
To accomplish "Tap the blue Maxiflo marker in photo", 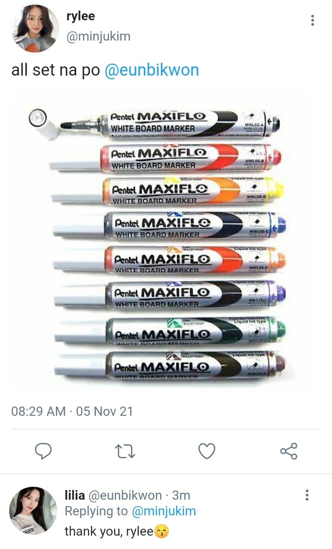I will coord(170,225).
